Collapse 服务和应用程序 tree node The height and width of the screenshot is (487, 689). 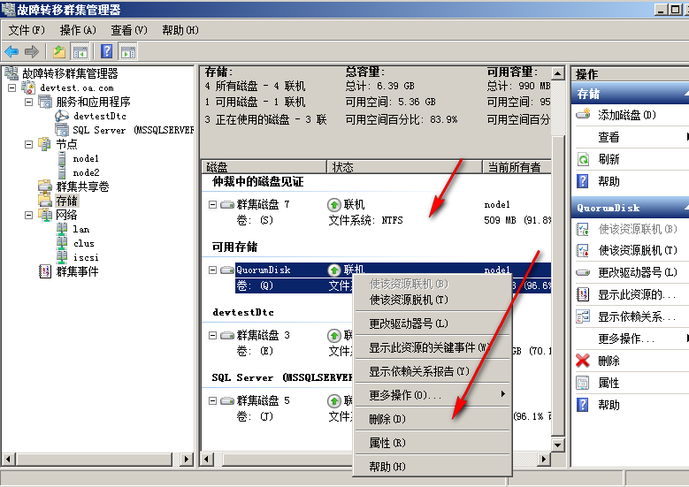coord(29,102)
